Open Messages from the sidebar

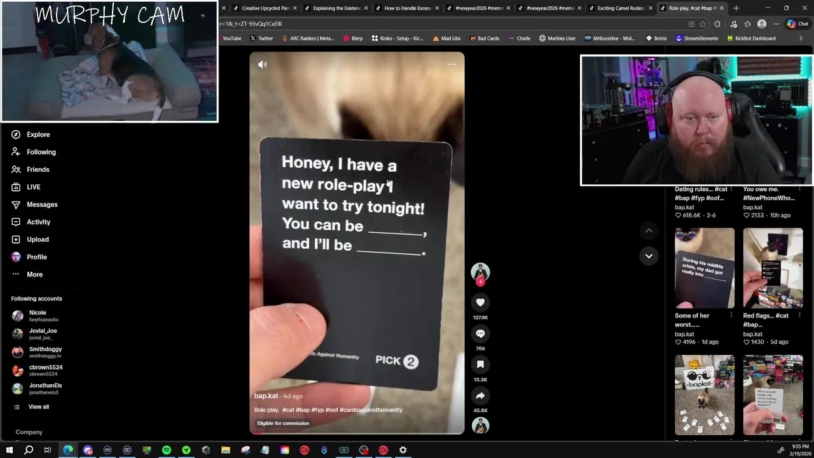(x=34, y=204)
